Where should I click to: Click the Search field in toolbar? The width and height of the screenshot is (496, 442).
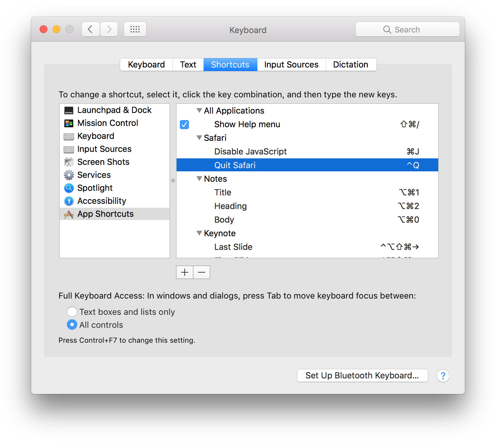coord(407,30)
